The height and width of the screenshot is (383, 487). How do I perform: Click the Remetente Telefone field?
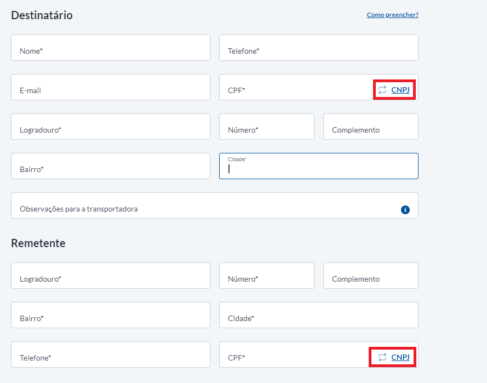click(111, 355)
